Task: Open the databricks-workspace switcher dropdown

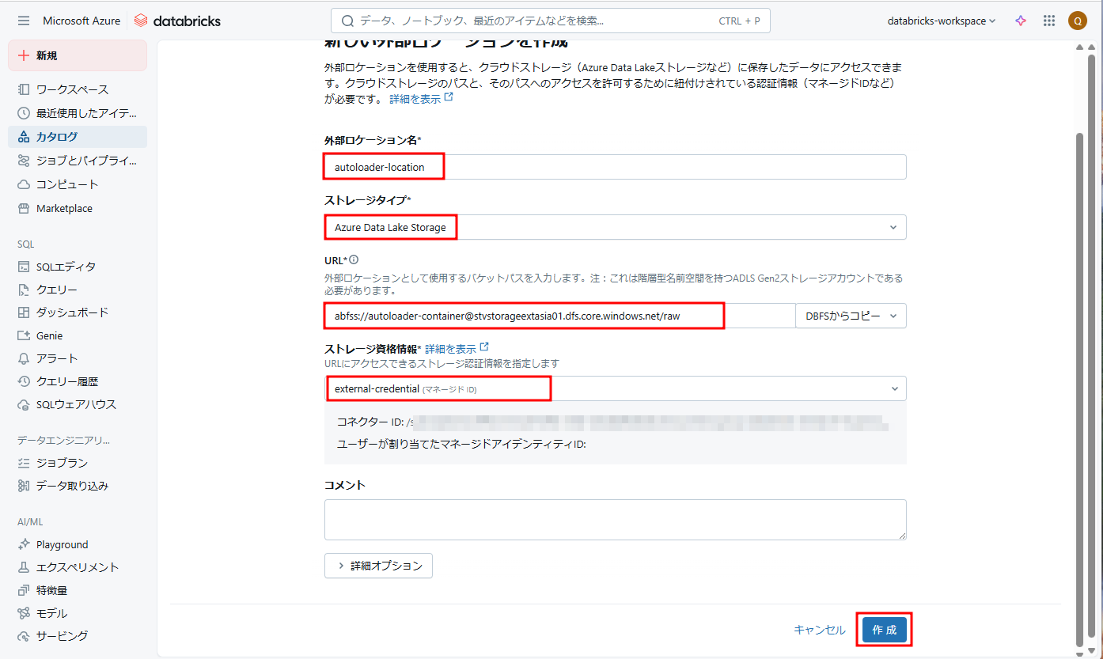Action: 942,21
